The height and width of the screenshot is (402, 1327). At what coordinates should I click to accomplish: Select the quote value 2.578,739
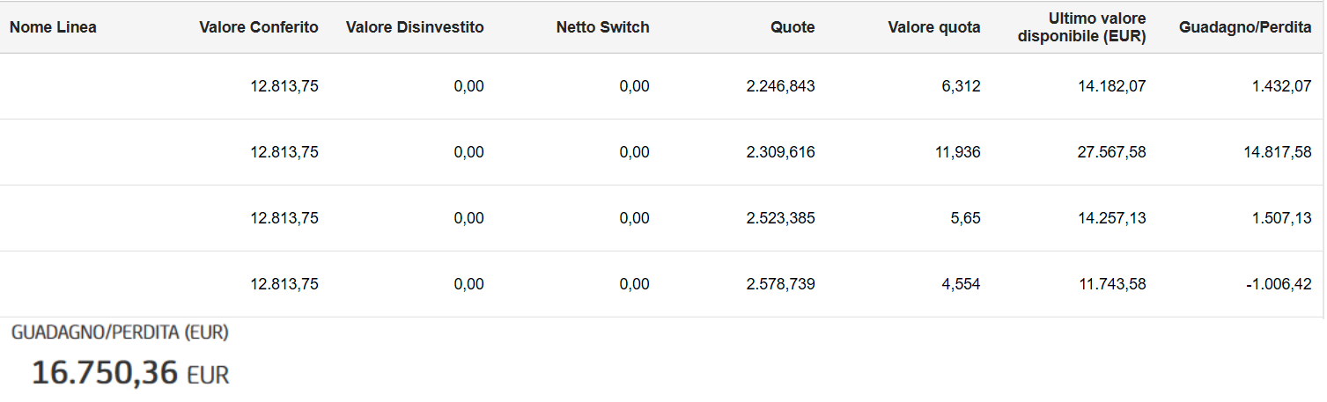coord(780,284)
